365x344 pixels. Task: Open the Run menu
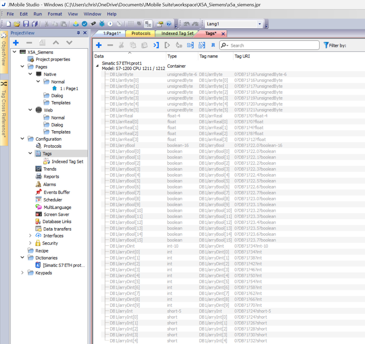coord(38,14)
